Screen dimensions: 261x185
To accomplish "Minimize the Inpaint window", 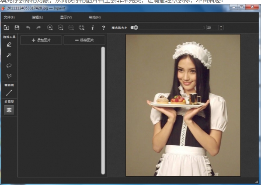I will pos(234,7).
